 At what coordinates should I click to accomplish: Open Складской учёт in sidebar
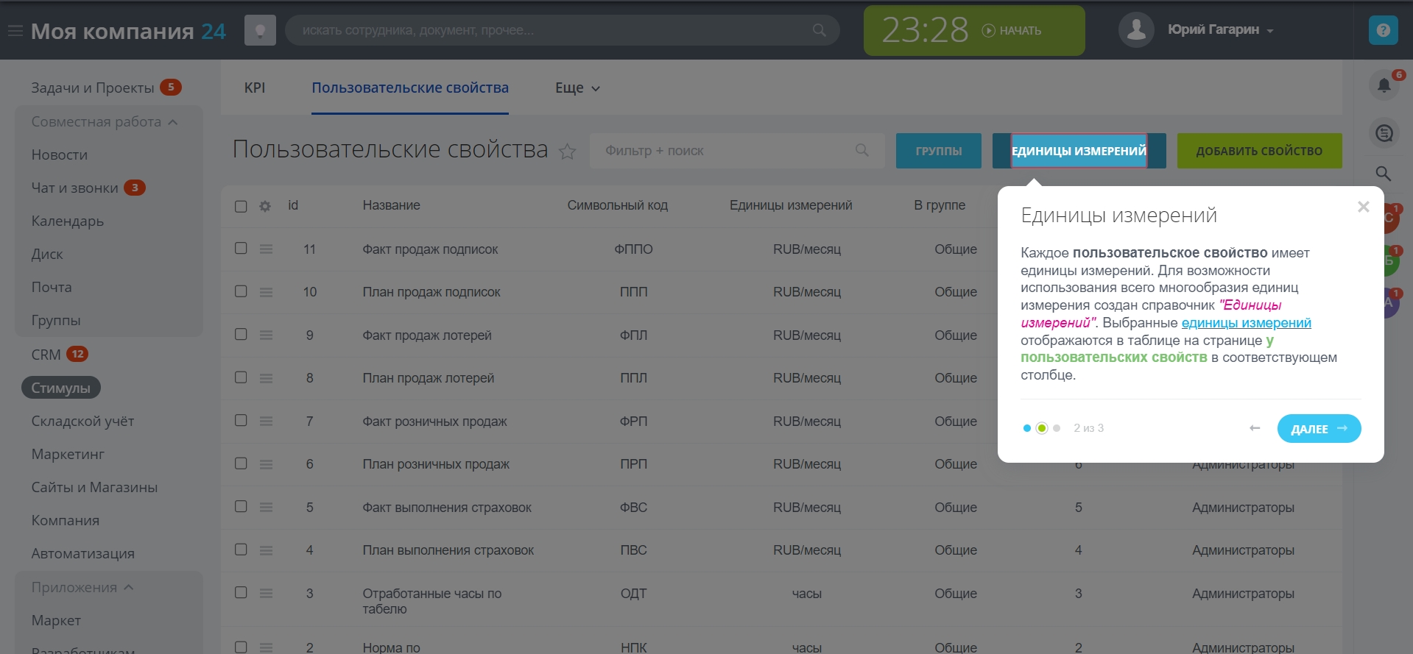pyautogui.click(x=82, y=421)
